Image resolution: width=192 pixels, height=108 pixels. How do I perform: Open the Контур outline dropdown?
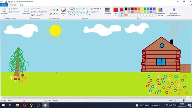tap(96, 9)
